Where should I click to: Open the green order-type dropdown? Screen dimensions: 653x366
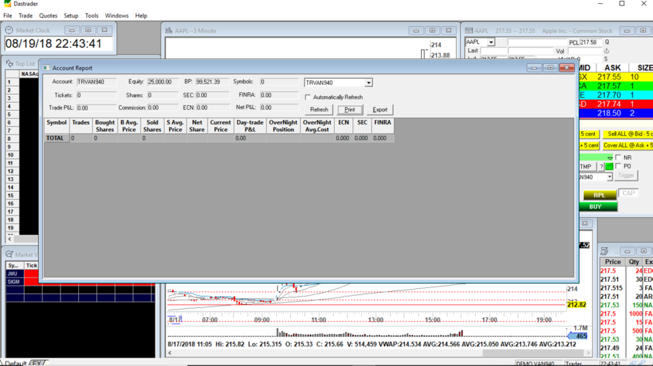coord(610,158)
